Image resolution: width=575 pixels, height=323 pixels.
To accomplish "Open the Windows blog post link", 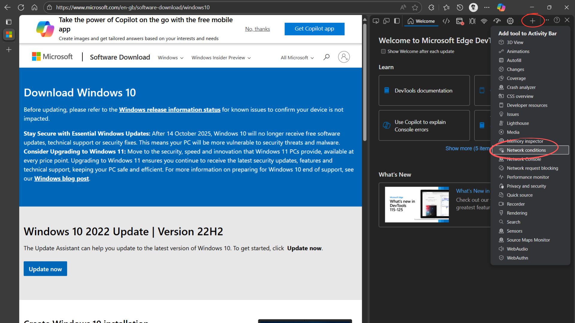I will [x=62, y=179].
